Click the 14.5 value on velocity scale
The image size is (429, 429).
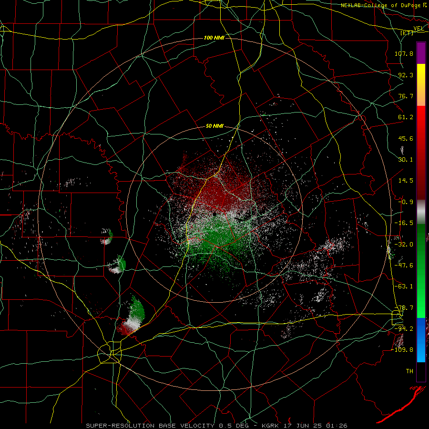[x=406, y=181]
